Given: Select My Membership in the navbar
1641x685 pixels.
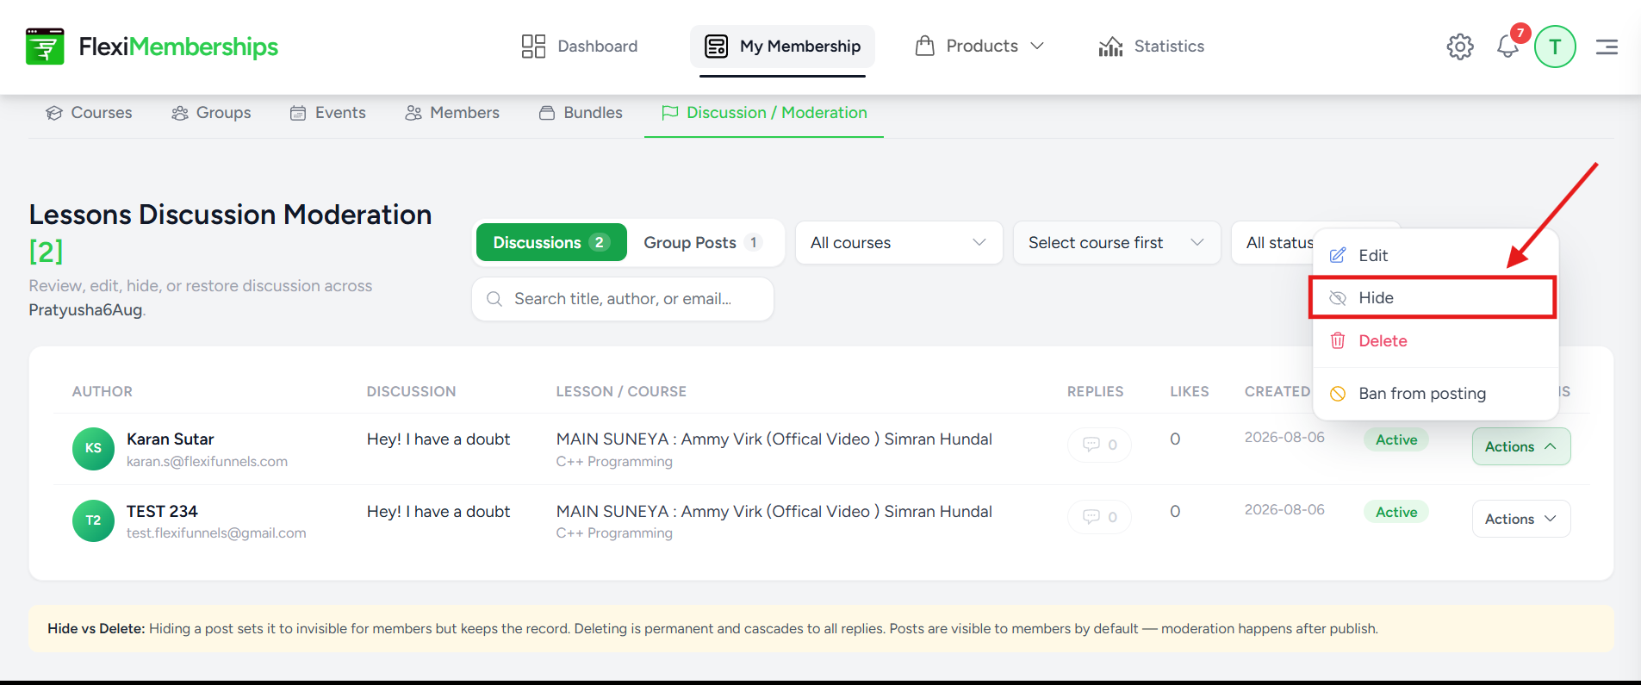Looking at the screenshot, I should (782, 47).
